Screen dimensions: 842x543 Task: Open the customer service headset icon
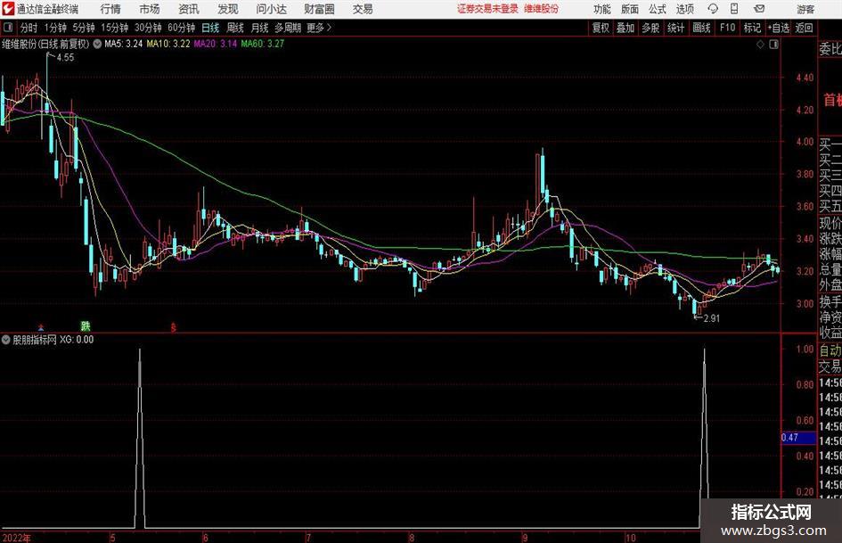(713, 9)
